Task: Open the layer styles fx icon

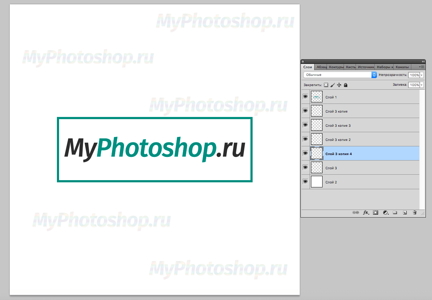Action: [x=366, y=212]
